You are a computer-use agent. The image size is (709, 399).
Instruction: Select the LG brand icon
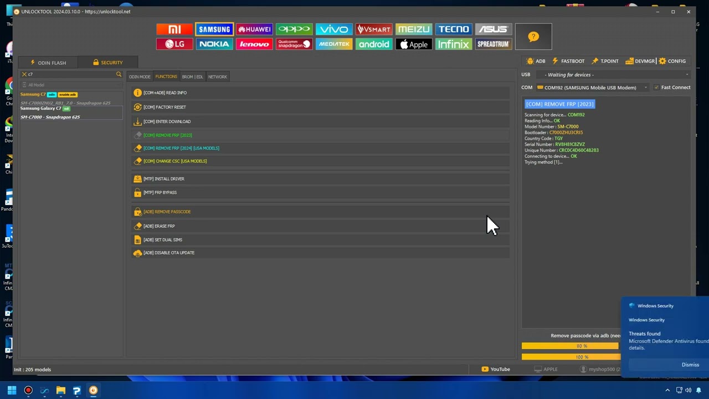(x=174, y=44)
